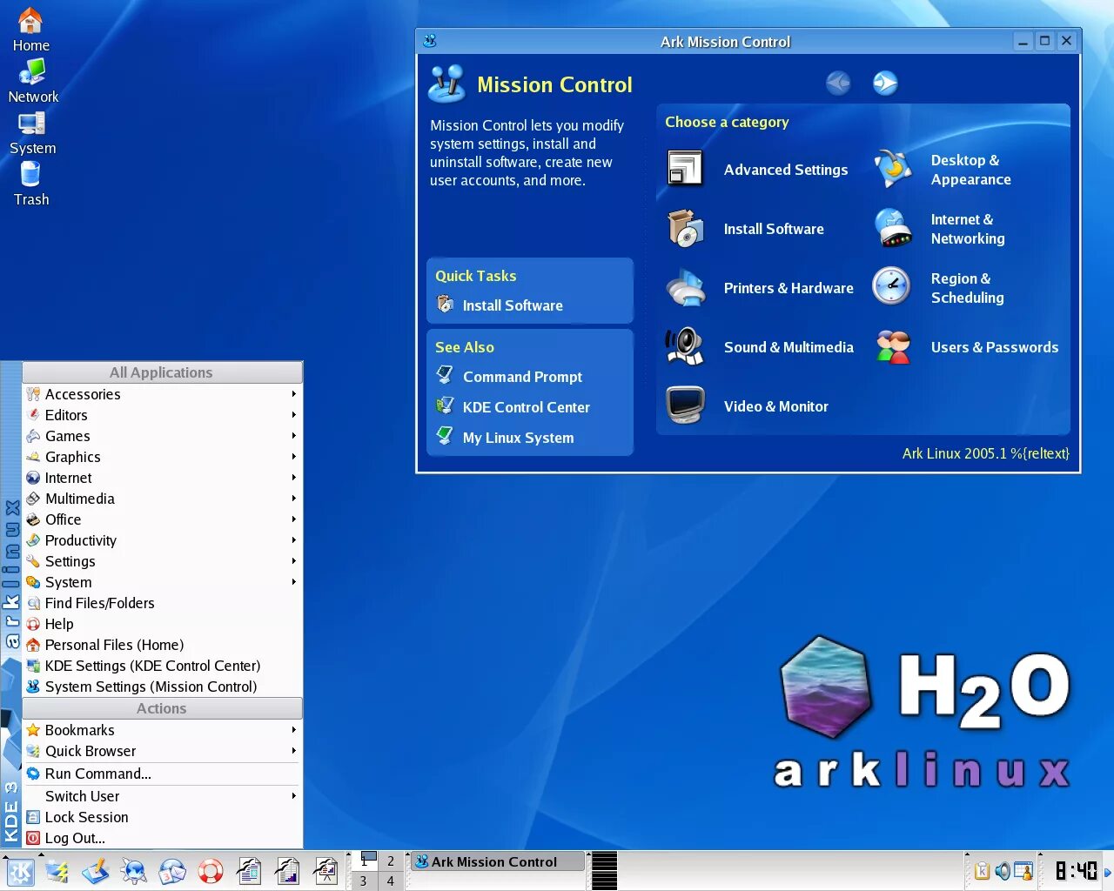The width and height of the screenshot is (1114, 891).
Task: Select the Users & Passwords icon
Action: (x=892, y=346)
